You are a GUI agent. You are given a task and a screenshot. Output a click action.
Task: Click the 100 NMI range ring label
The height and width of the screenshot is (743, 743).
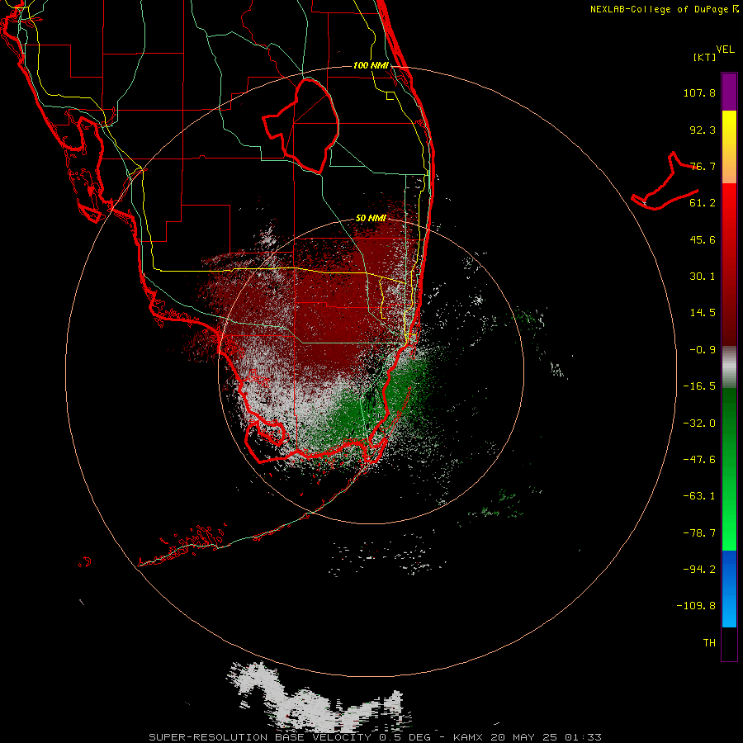(371, 65)
